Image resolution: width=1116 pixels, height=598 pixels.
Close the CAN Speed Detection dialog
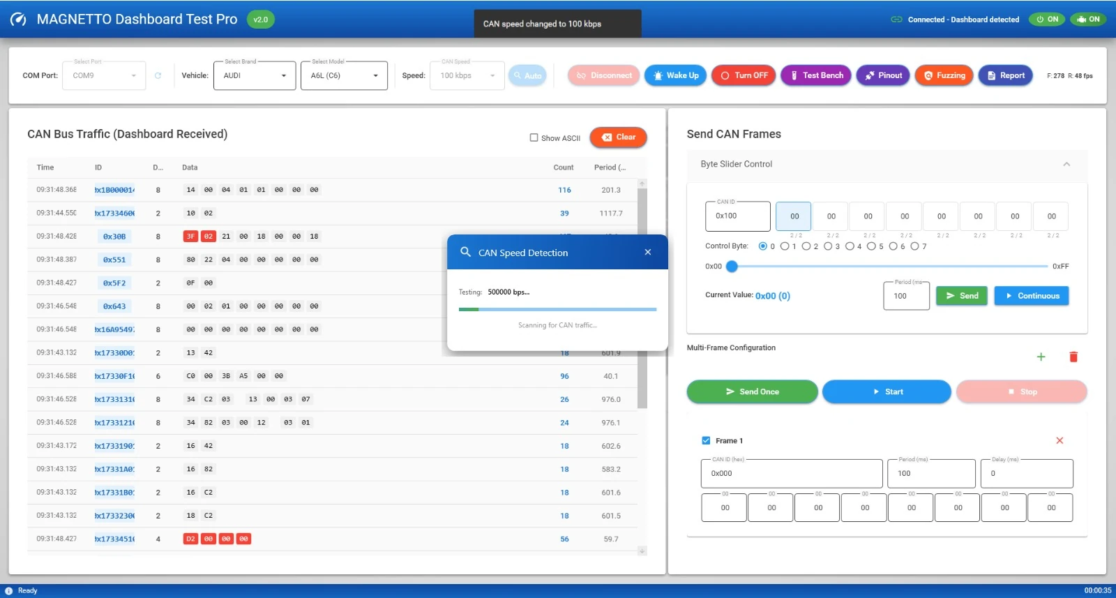point(648,252)
